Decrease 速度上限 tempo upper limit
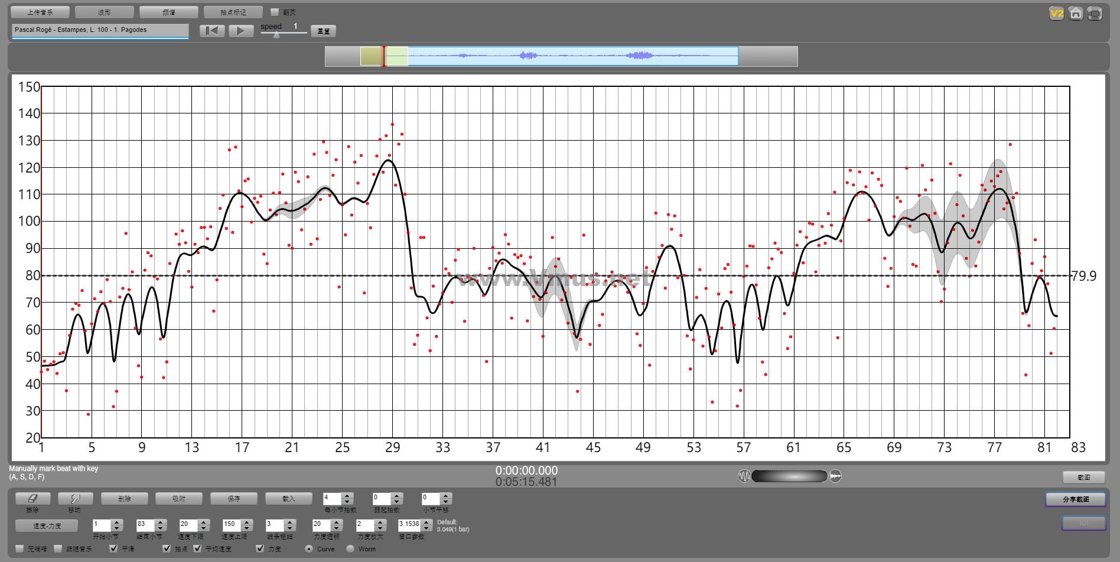Screen dimensions: 1120x562 [x=247, y=528]
